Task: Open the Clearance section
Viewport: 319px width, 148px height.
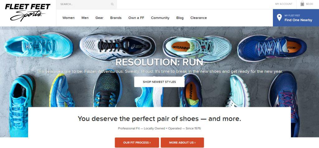Action: coord(198,18)
